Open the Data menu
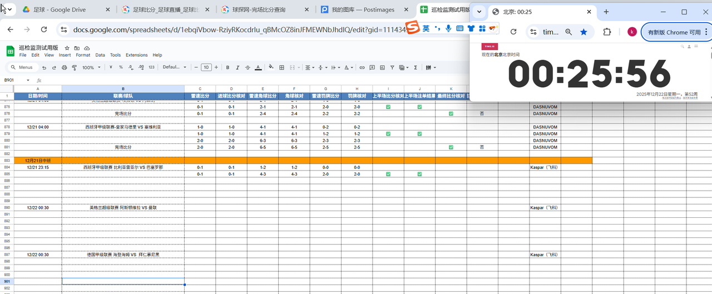The image size is (712, 294). [100, 55]
